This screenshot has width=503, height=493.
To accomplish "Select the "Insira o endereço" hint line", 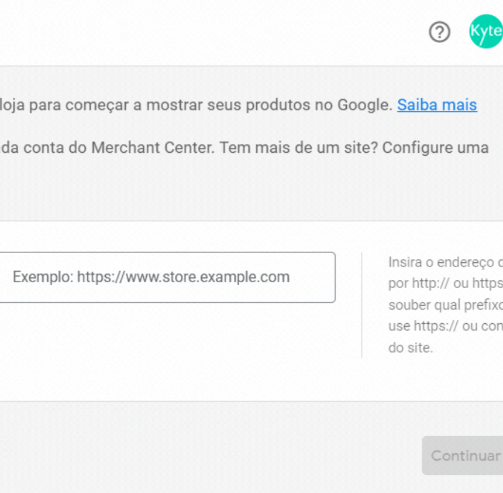I will [x=446, y=262].
